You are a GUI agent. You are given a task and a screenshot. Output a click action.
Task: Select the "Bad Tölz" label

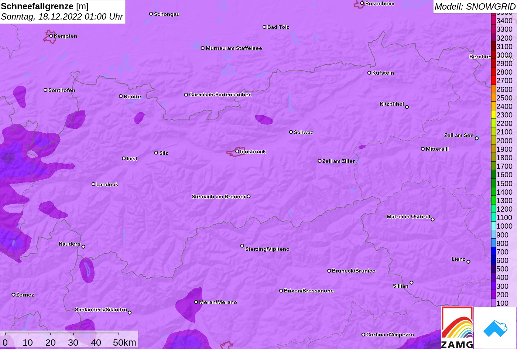coord(278,27)
